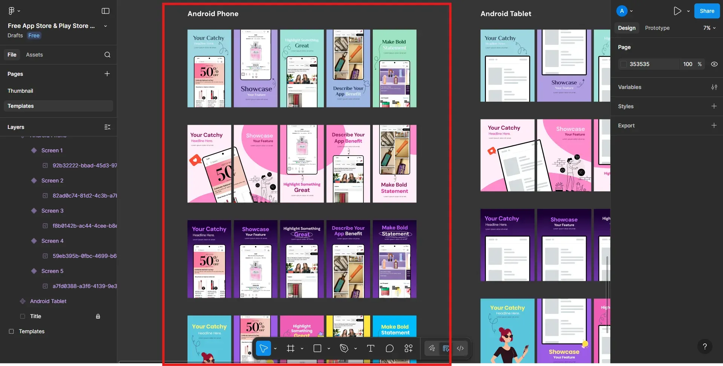Select the Text tool

pos(371,348)
